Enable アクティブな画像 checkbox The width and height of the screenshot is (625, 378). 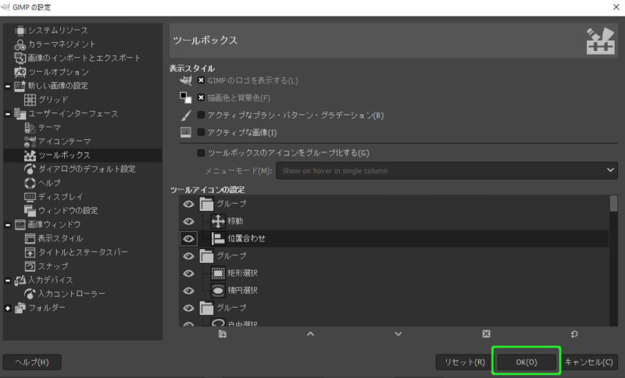pos(201,133)
